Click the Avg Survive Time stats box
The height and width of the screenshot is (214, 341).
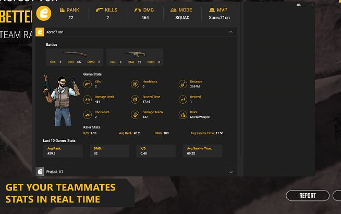tap(203, 151)
